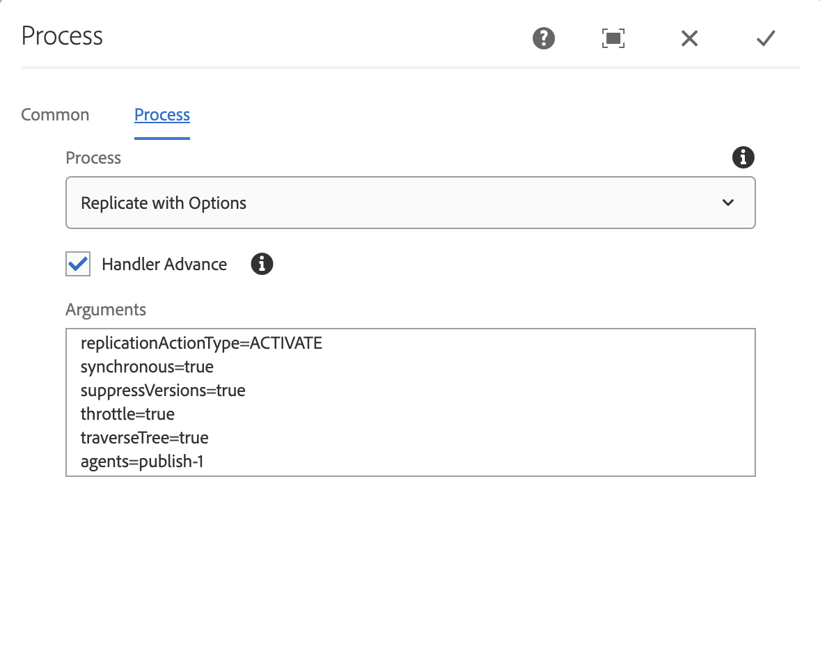Screen dimensions: 820x660
Task: Click the X to cancel the dialog
Action: pos(689,38)
